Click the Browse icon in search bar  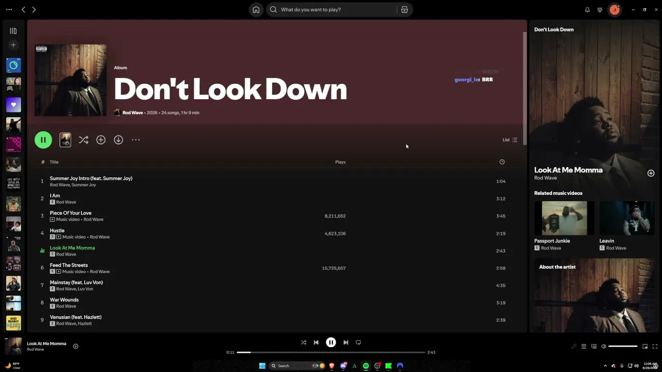coord(404,10)
